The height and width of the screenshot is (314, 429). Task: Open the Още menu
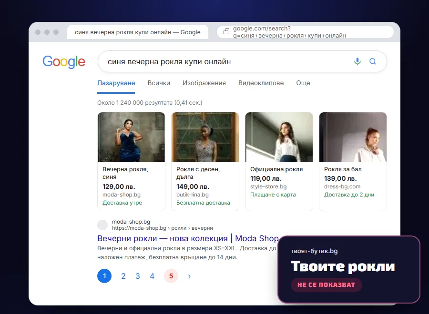(x=303, y=83)
